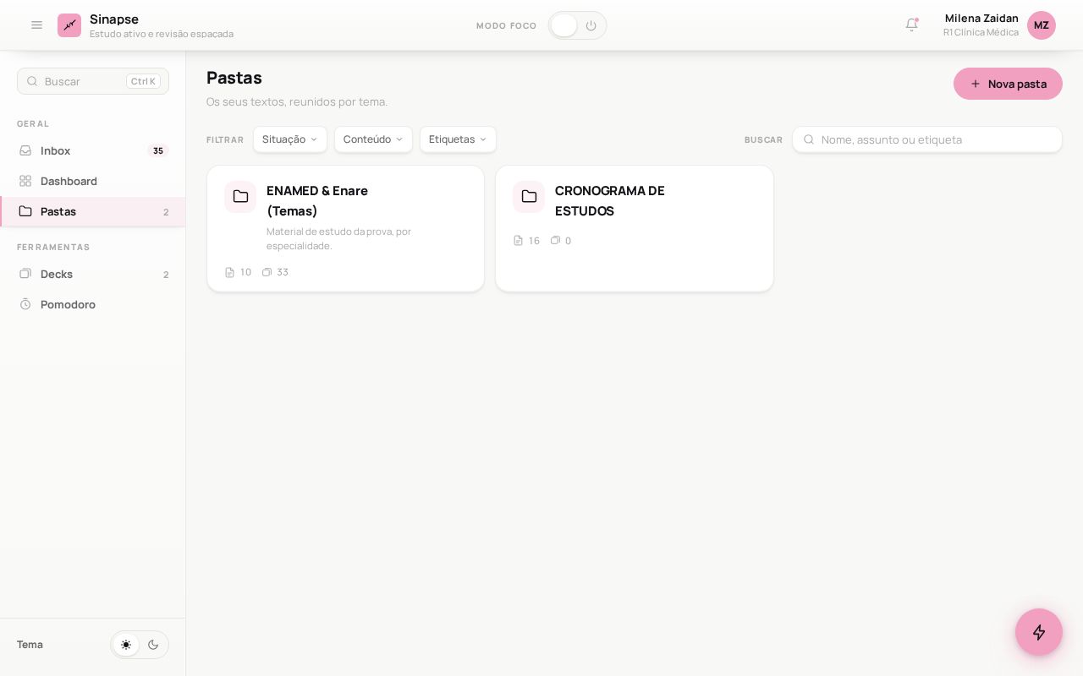The width and height of the screenshot is (1083, 676).
Task: Open the hamburger sidebar menu
Action: (x=36, y=25)
